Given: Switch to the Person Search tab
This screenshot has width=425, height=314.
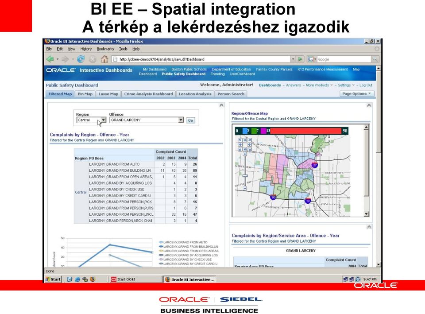Looking at the screenshot, I should [231, 94].
